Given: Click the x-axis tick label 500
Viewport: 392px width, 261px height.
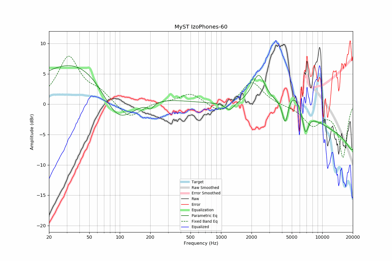Looking at the screenshot, I should pyautogui.click(x=191, y=237).
